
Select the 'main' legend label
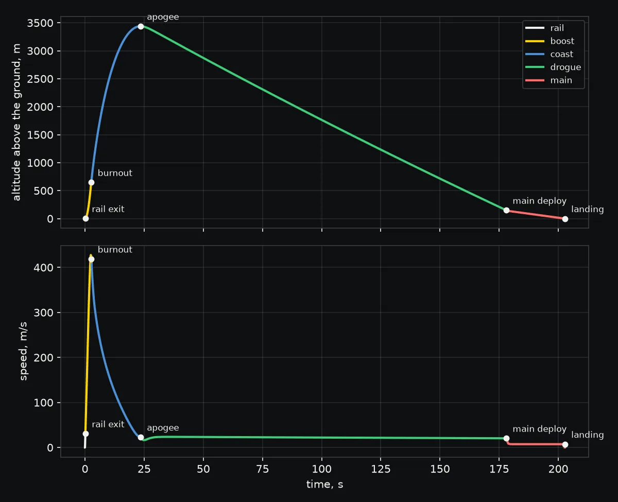tap(561, 80)
